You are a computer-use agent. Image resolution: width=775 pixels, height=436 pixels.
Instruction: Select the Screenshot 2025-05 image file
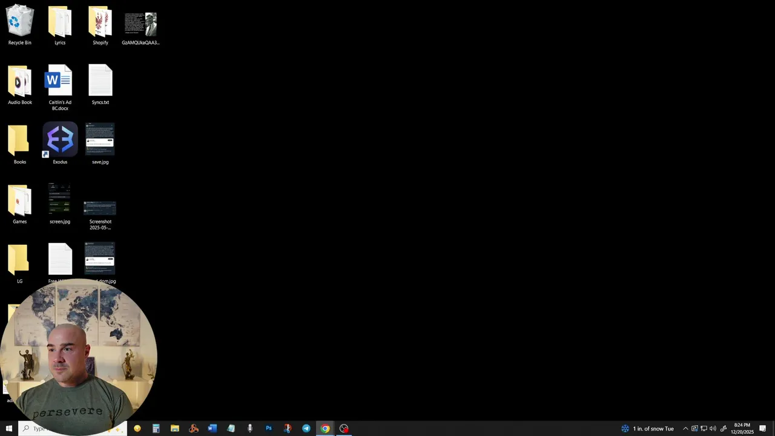click(x=101, y=215)
